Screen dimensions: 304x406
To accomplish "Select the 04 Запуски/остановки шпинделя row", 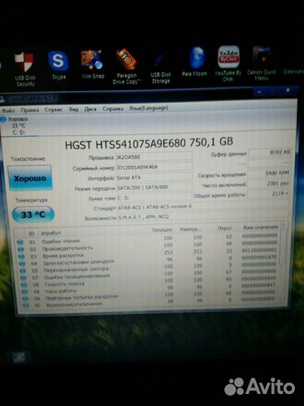I will pyautogui.click(x=148, y=261).
